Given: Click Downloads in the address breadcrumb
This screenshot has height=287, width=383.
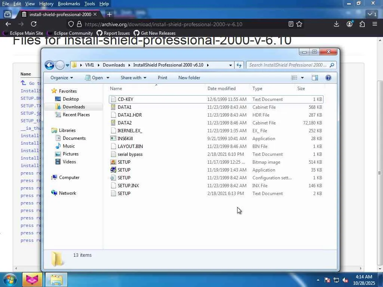Looking at the screenshot, I should pyautogui.click(x=114, y=65).
